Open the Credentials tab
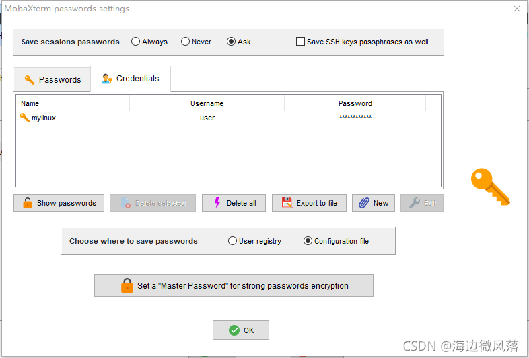The height and width of the screenshot is (358, 529). pyautogui.click(x=131, y=79)
